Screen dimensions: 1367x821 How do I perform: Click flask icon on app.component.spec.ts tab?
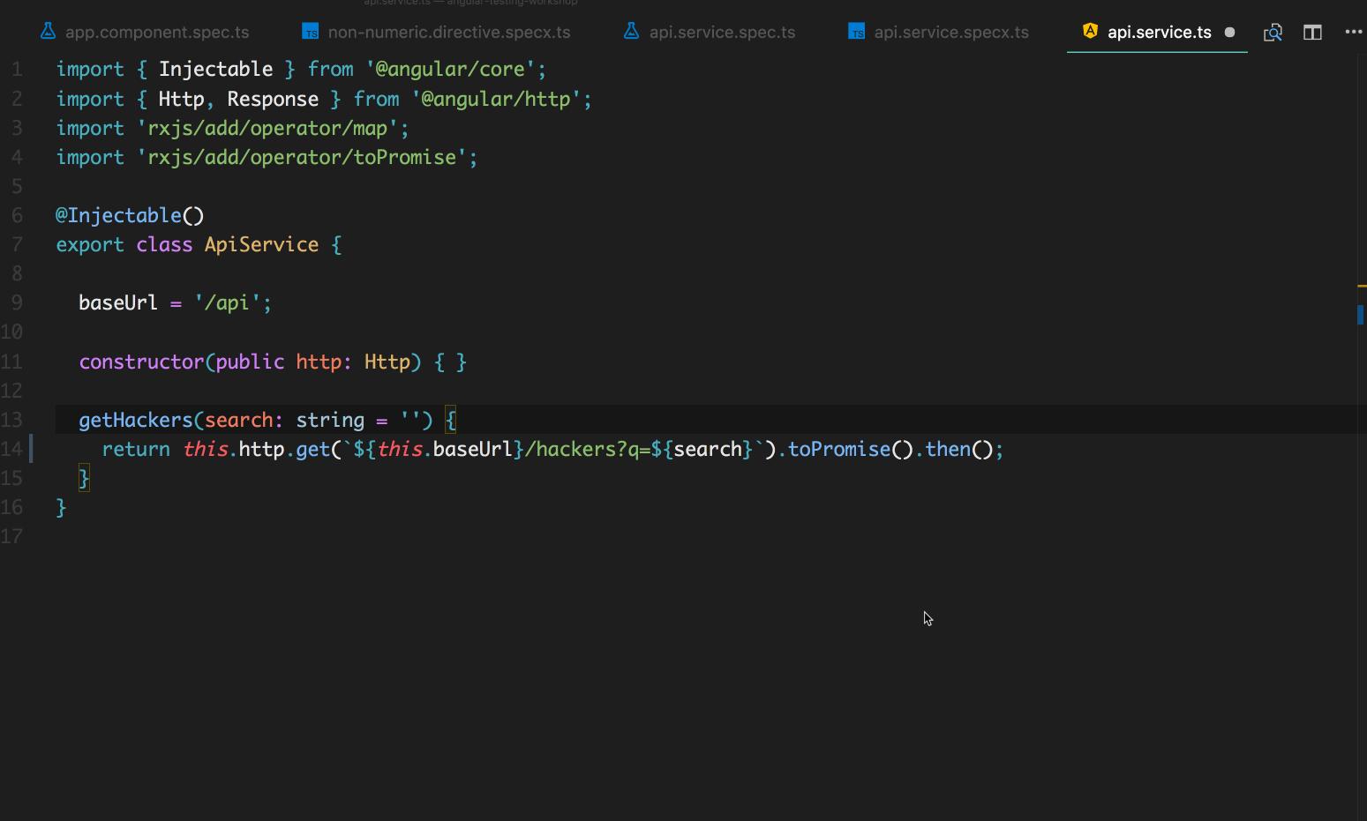(x=49, y=32)
